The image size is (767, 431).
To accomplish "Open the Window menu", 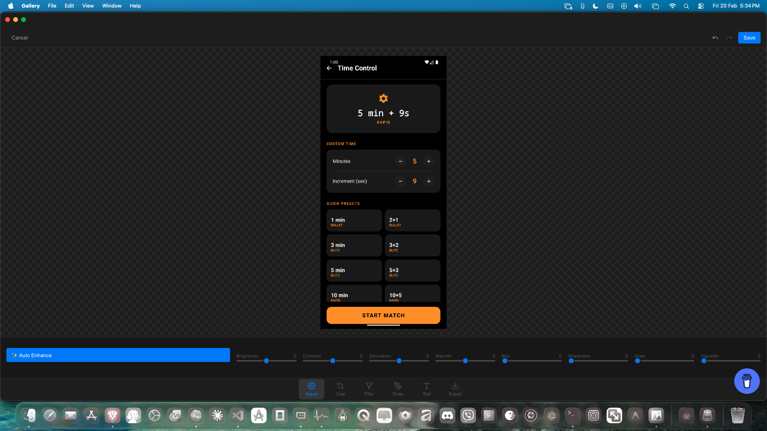I will click(x=111, y=6).
